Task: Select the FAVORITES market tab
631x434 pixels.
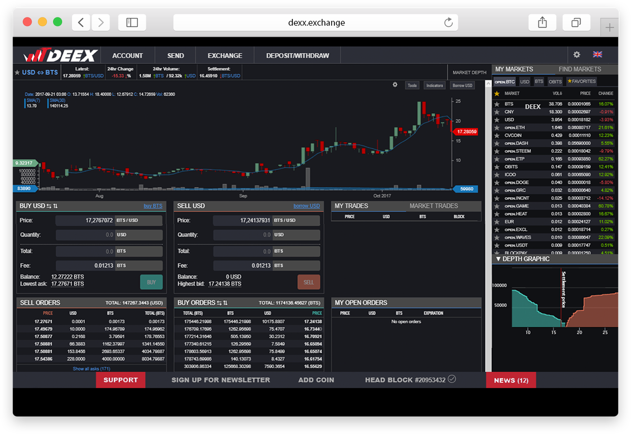Action: point(582,82)
